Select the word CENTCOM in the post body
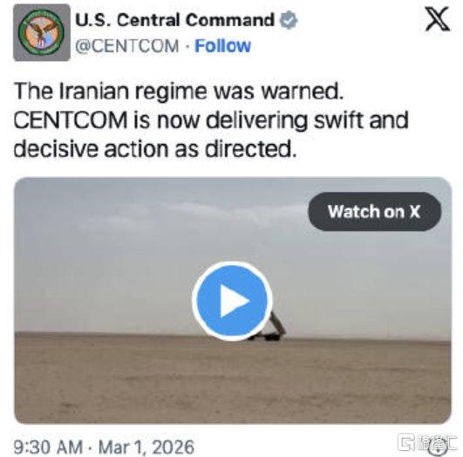Viewport: 463px width, 457px height. tap(71, 120)
